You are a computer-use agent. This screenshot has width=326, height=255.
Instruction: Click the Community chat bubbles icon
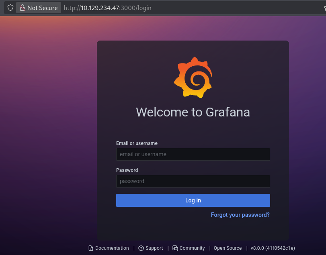pyautogui.click(x=175, y=248)
